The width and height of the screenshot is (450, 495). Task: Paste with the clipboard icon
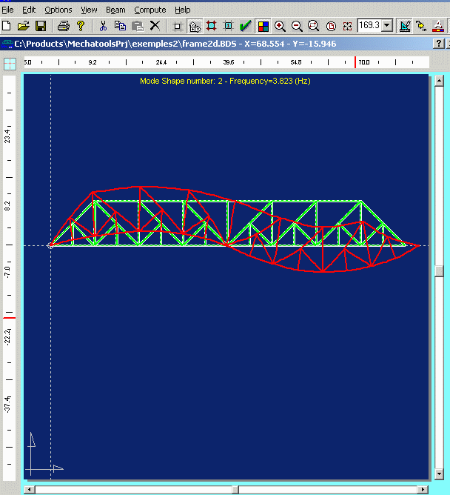[138, 26]
